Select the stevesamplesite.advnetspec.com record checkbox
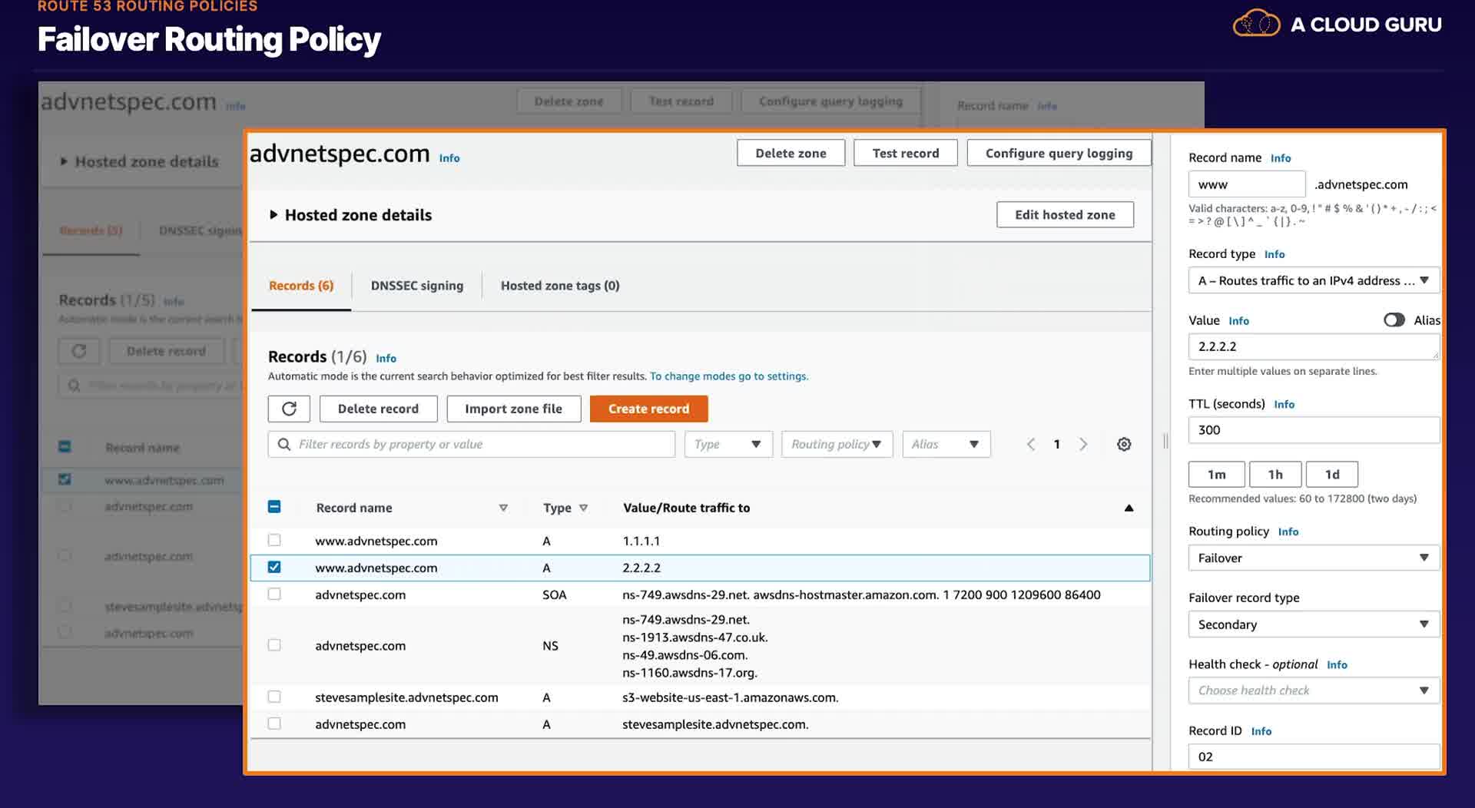Screen dimensions: 1475x808 click(x=274, y=697)
